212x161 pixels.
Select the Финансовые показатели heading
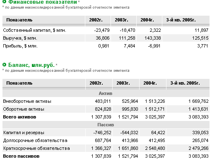[43, 2]
